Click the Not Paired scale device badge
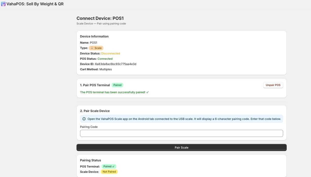 [x=109, y=172]
